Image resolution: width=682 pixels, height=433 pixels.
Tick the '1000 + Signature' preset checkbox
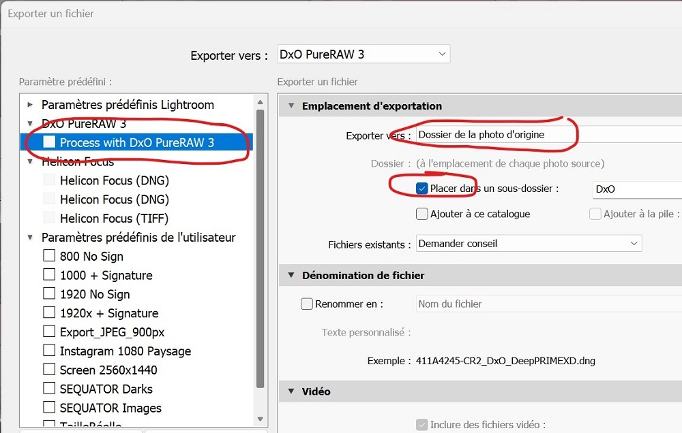pyautogui.click(x=49, y=275)
